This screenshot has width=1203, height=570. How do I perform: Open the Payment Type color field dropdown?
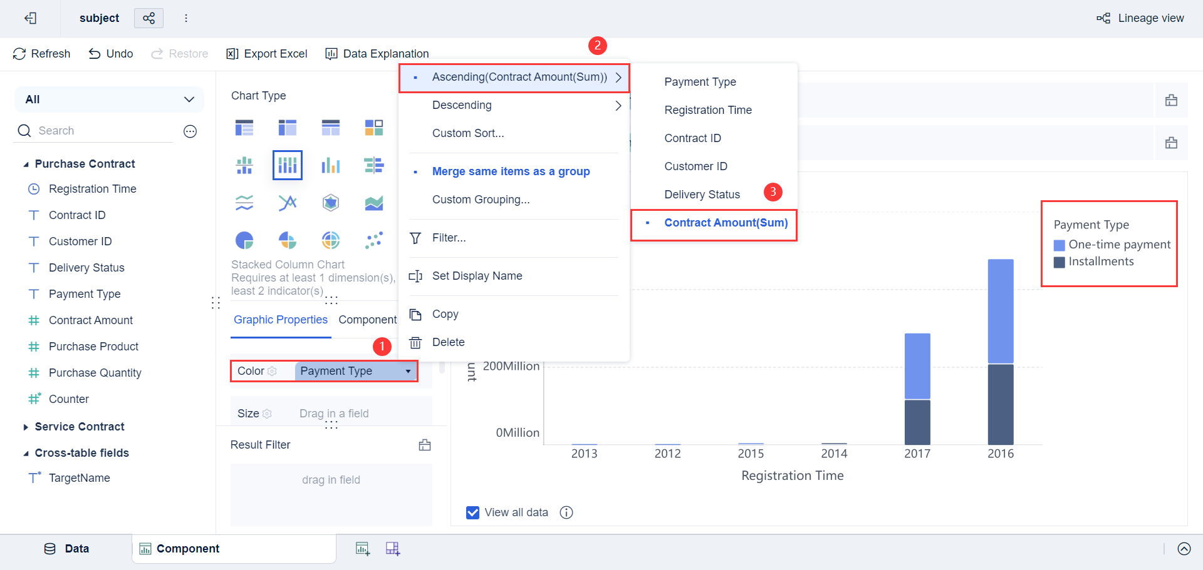tap(408, 371)
